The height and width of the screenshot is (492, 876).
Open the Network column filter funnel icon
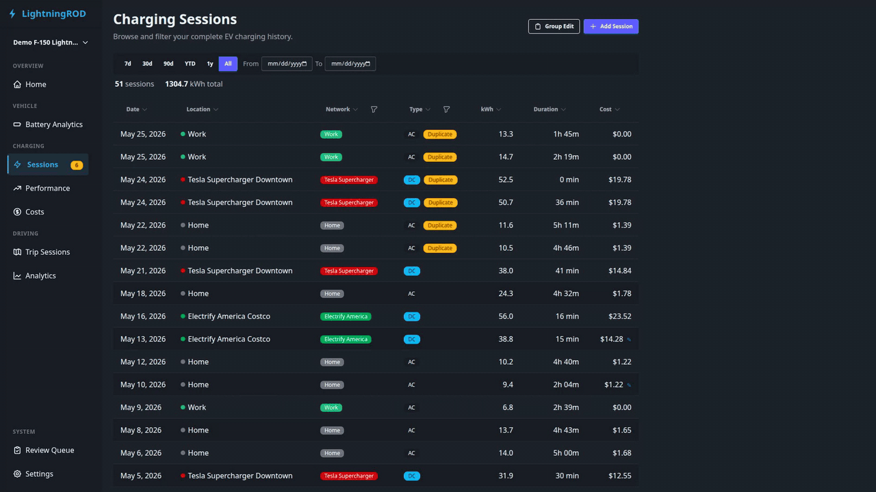(374, 109)
